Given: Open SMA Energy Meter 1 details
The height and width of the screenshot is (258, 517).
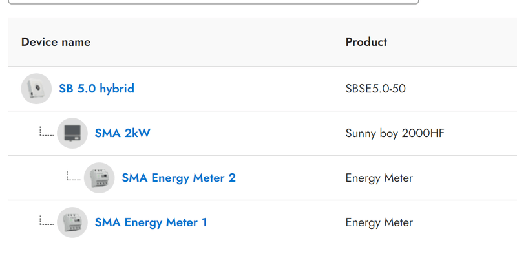Looking at the screenshot, I should click(x=151, y=222).
